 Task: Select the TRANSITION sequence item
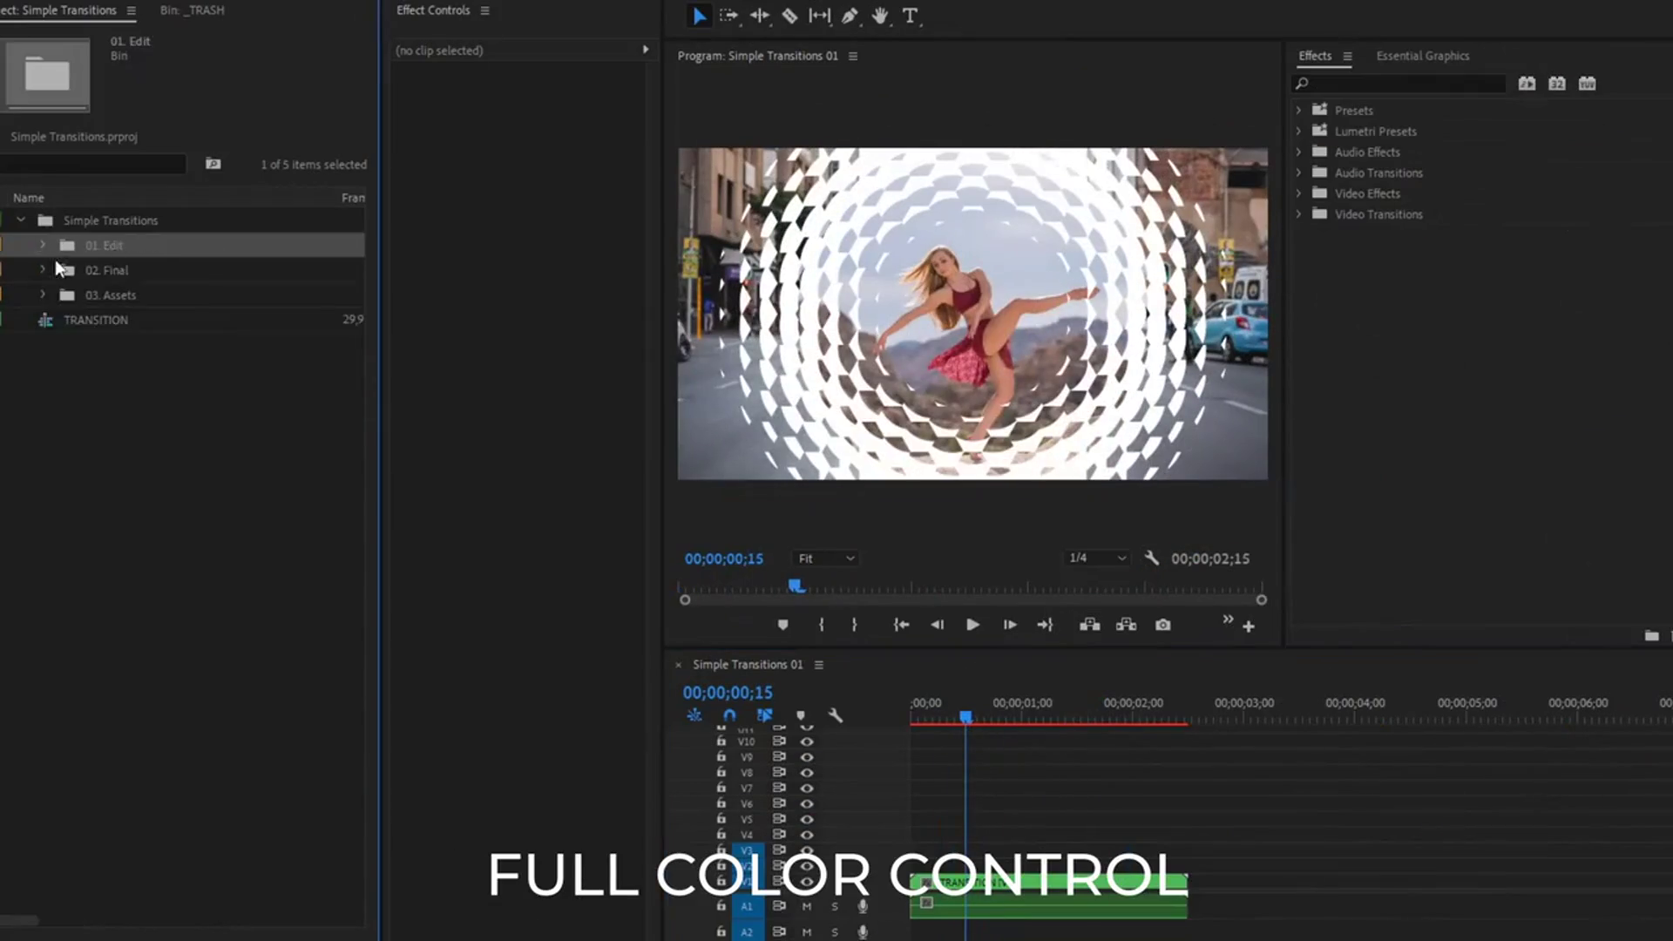(x=96, y=320)
